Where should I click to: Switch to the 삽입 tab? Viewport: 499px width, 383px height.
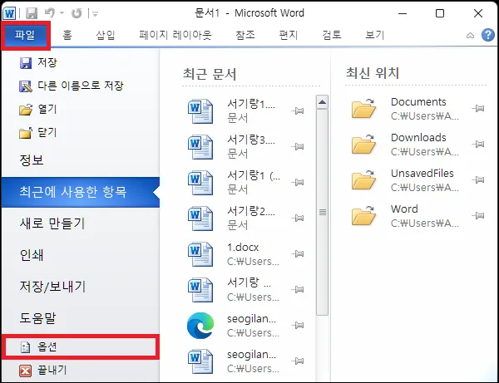coord(106,35)
